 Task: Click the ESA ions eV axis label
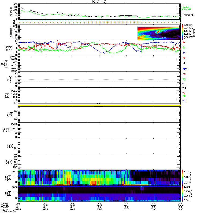pyautogui.click(x=6, y=130)
